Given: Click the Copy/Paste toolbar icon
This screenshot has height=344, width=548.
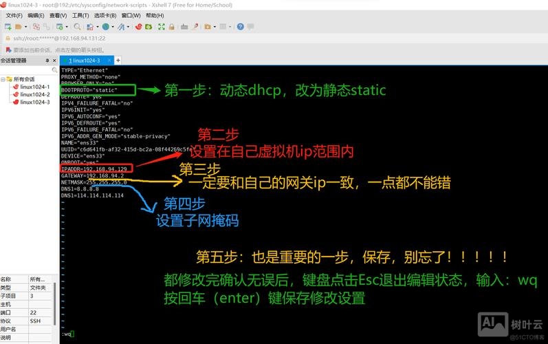Looking at the screenshot, I should point(90,27).
